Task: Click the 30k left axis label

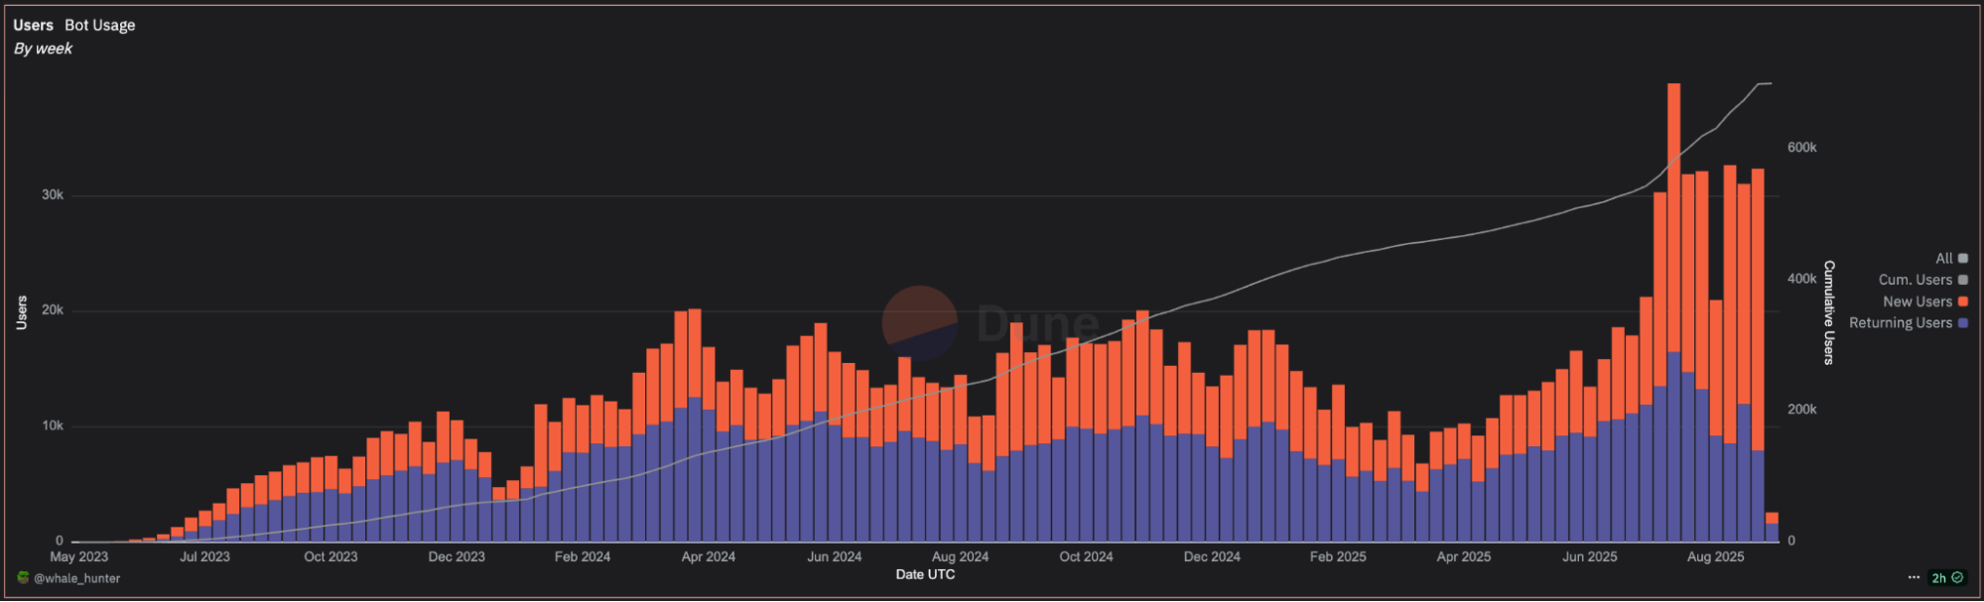Action: [x=53, y=194]
